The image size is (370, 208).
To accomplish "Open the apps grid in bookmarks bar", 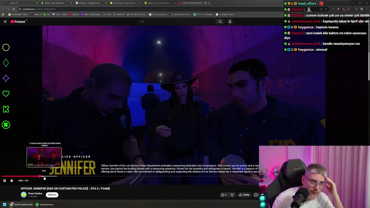I will click(3, 14).
